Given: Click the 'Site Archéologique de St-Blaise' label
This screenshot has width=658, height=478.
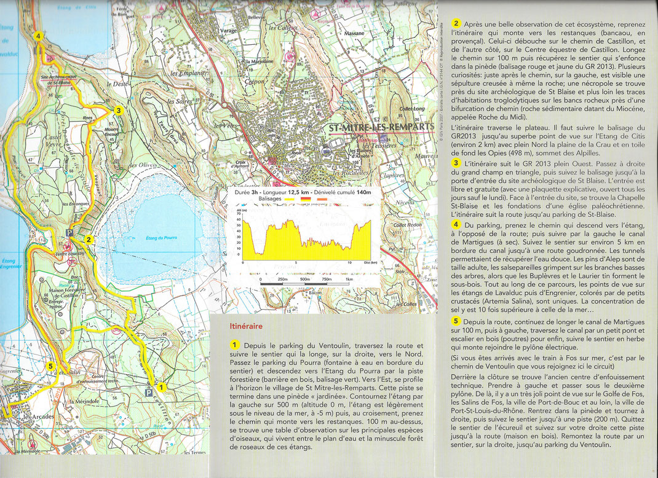Looking at the screenshot, I should tap(58, 80).
